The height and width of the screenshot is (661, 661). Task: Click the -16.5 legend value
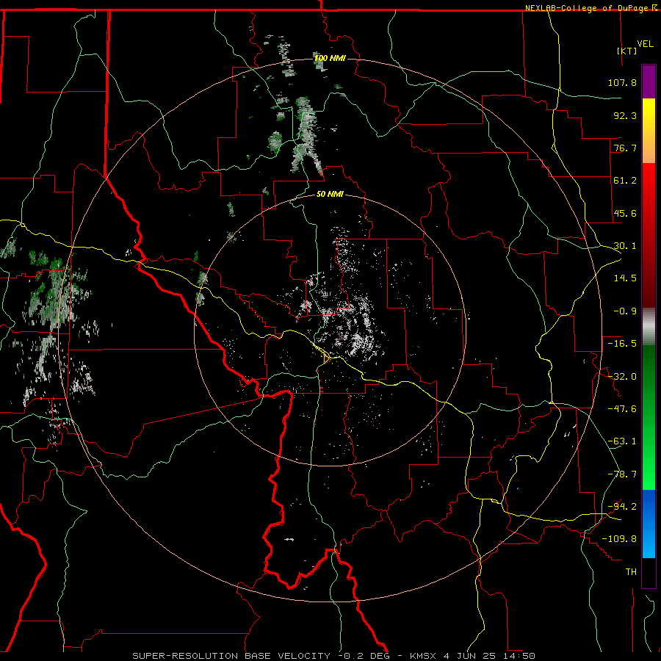[x=622, y=344]
